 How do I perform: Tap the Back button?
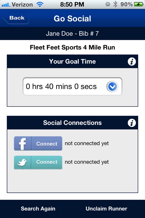coord(16,18)
